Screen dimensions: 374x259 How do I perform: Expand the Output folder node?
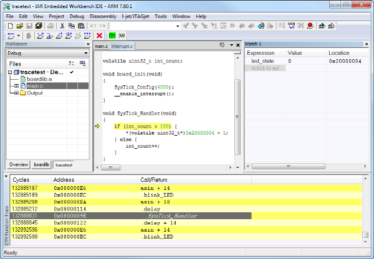[16, 93]
